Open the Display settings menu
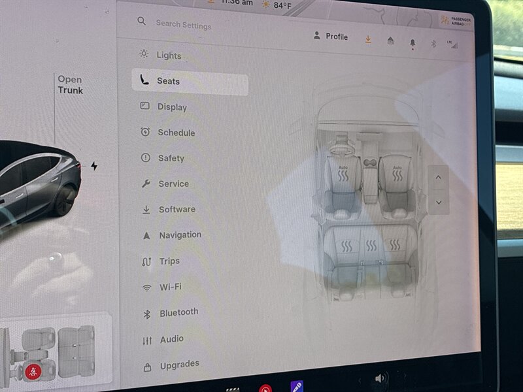This screenshot has height=392, width=523. click(x=163, y=106)
